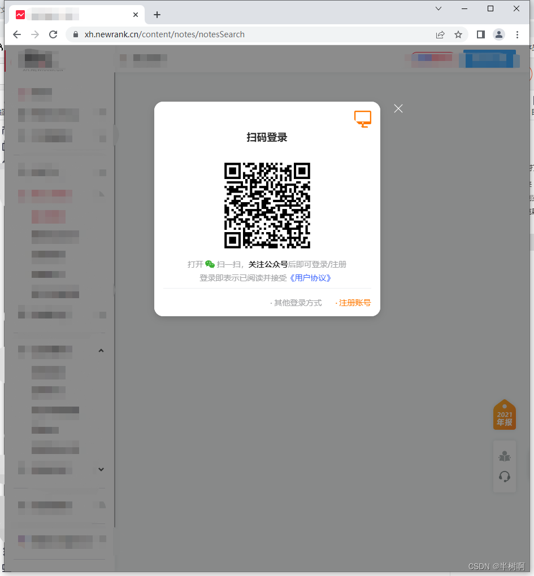Close the current browser tab
This screenshot has height=576, width=534.
tap(136, 15)
